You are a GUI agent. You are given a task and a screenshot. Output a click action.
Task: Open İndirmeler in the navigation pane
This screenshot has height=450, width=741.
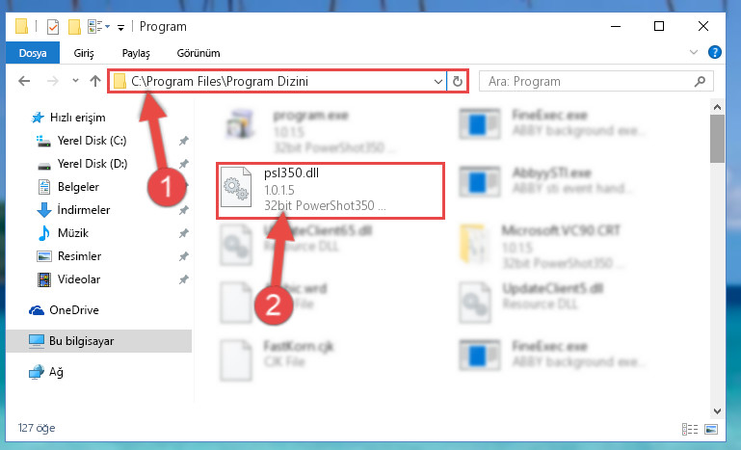tap(84, 209)
